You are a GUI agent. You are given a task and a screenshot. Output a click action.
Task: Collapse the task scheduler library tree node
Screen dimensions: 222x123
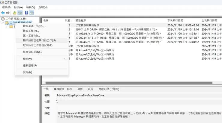tap(3, 22)
